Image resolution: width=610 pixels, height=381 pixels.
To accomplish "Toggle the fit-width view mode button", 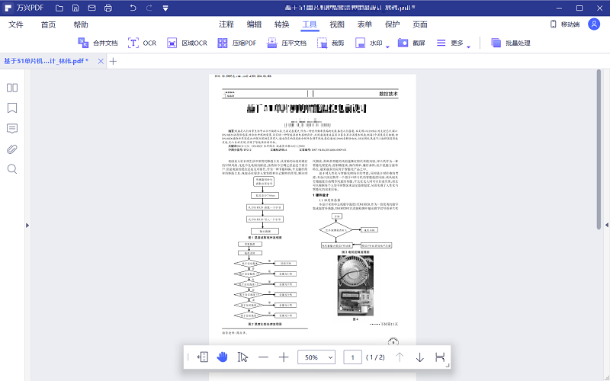I will pyautogui.click(x=440, y=357).
